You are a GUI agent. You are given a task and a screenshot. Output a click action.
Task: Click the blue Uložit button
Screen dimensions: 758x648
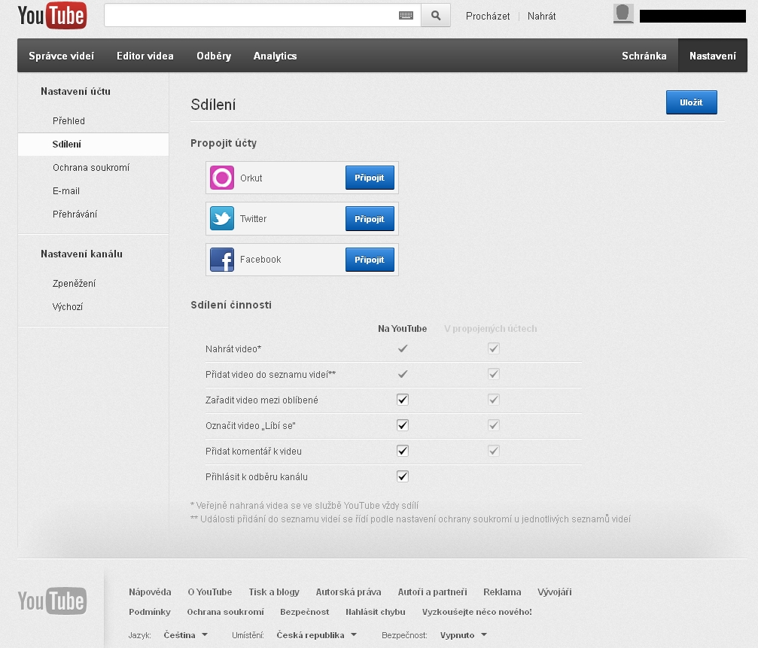(691, 102)
